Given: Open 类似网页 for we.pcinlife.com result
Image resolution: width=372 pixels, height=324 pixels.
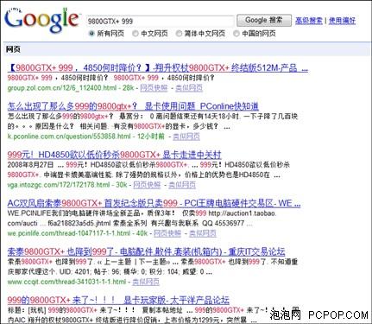Looking at the screenshot, I should pos(203,233).
